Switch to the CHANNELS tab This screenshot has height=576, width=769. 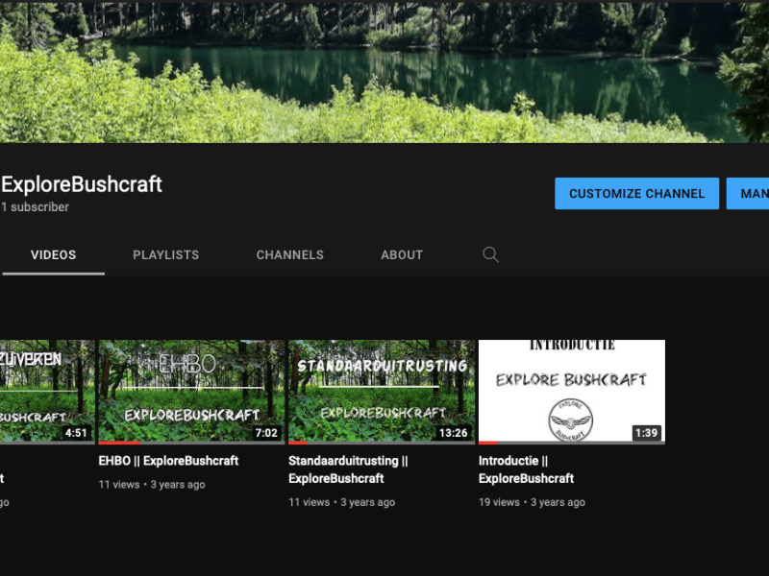tap(289, 254)
